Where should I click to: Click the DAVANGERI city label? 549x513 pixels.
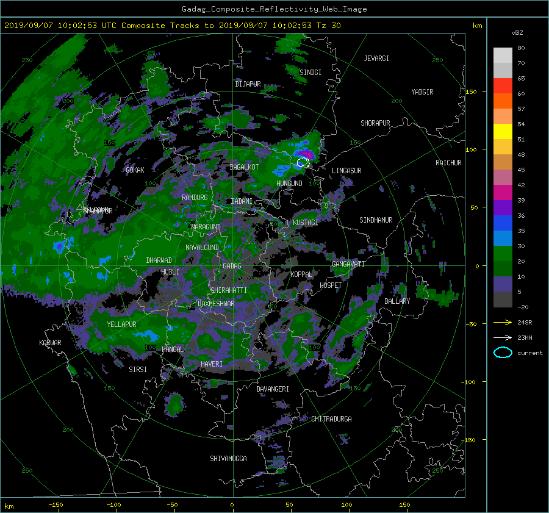pos(273,389)
